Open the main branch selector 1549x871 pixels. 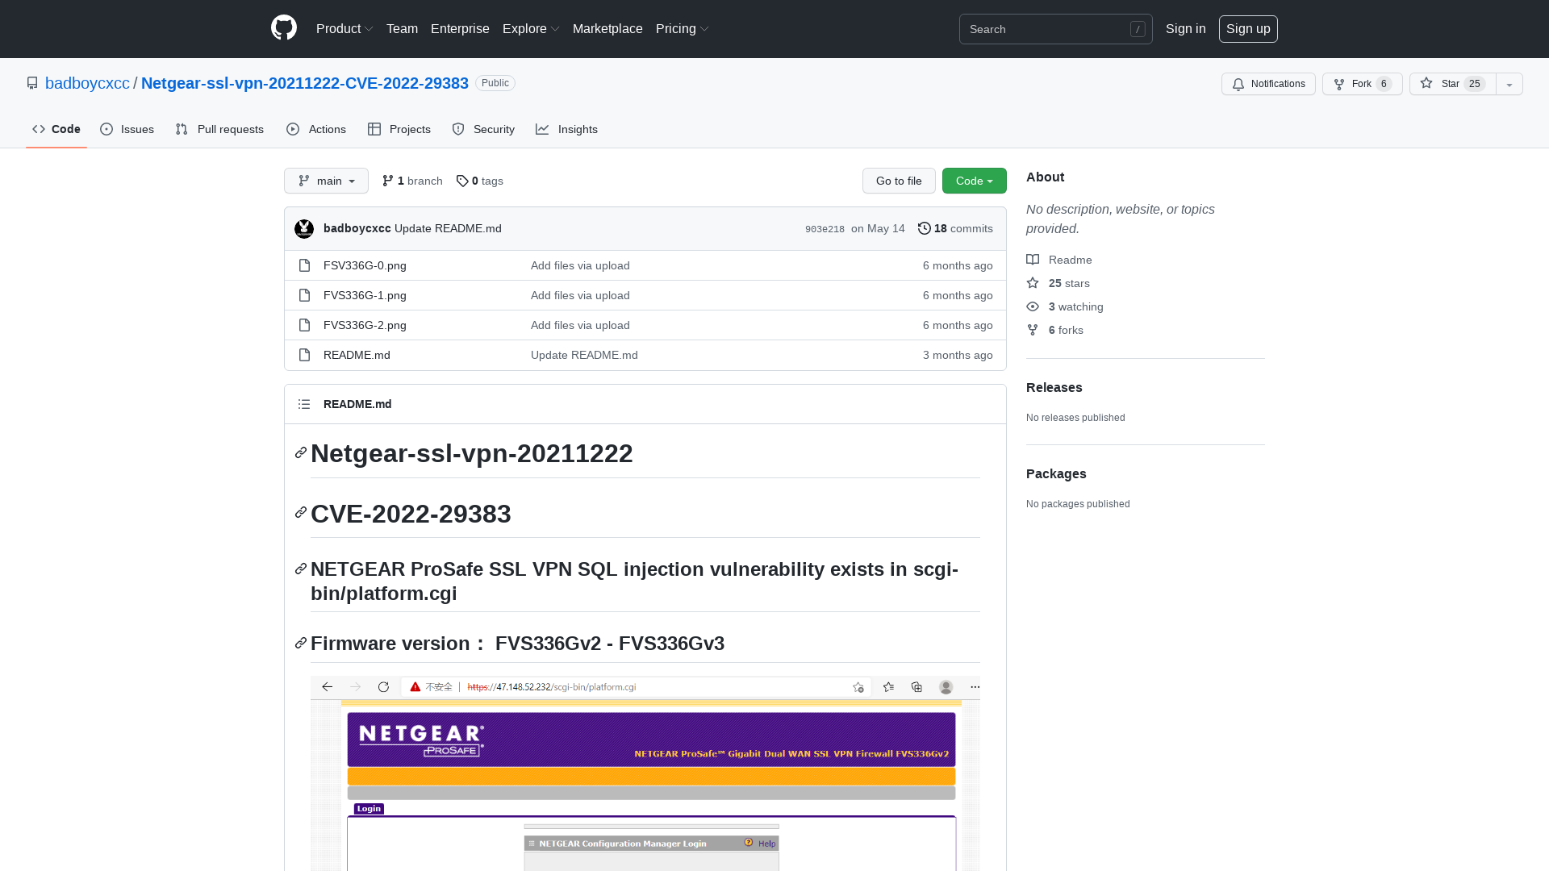[x=326, y=181]
